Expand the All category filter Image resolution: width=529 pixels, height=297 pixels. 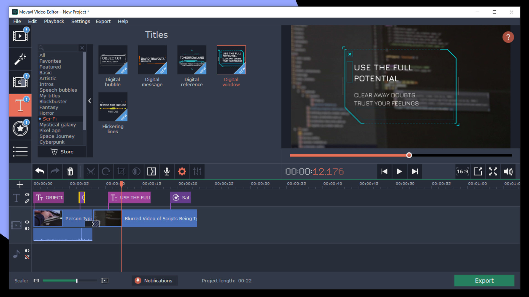point(42,55)
